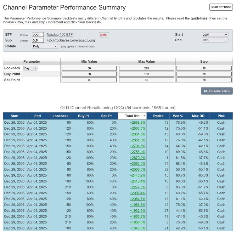Image resolution: width=236 pixels, height=231 pixels.
Task: Open the Symbols link next to ETF
Action: pos(24,35)
